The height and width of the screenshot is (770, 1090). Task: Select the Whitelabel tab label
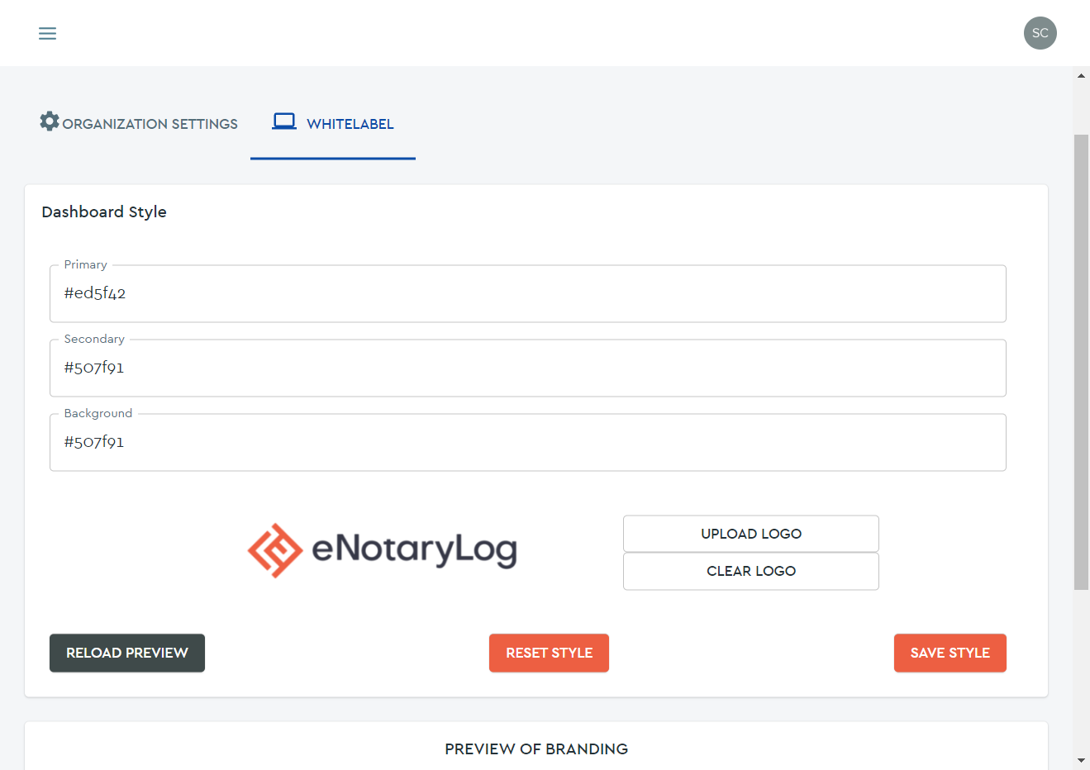350,124
